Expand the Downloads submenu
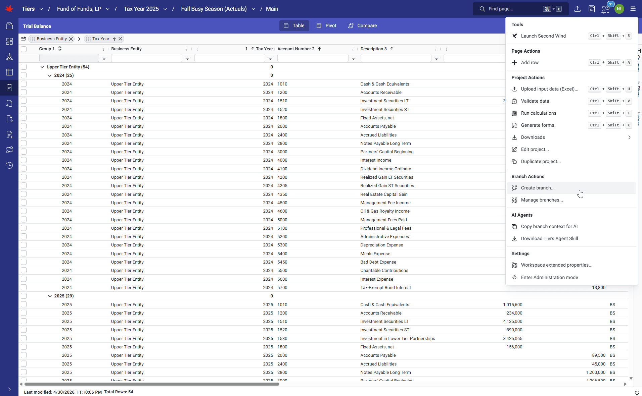642x396 pixels. pyautogui.click(x=571, y=137)
